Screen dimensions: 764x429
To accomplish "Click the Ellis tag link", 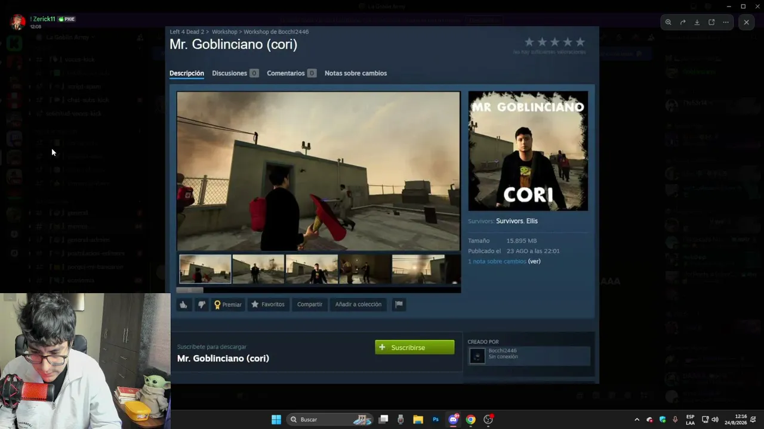I will [532, 221].
